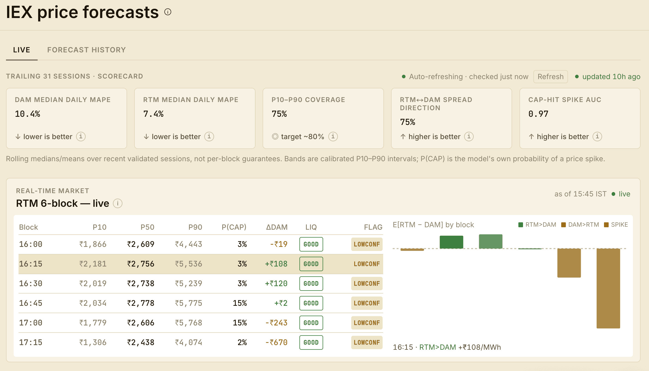Click up arrow icon on Spread Direction card
649x371 pixels.
pos(403,136)
